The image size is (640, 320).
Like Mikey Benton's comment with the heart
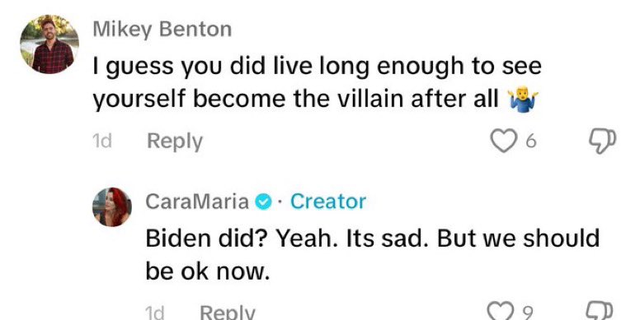(504, 141)
